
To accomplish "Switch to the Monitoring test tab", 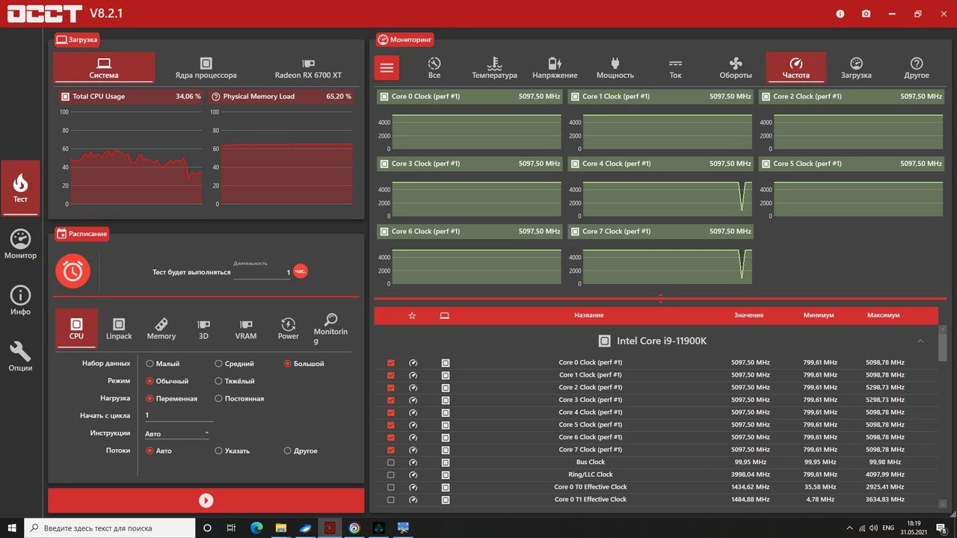I will click(330, 329).
